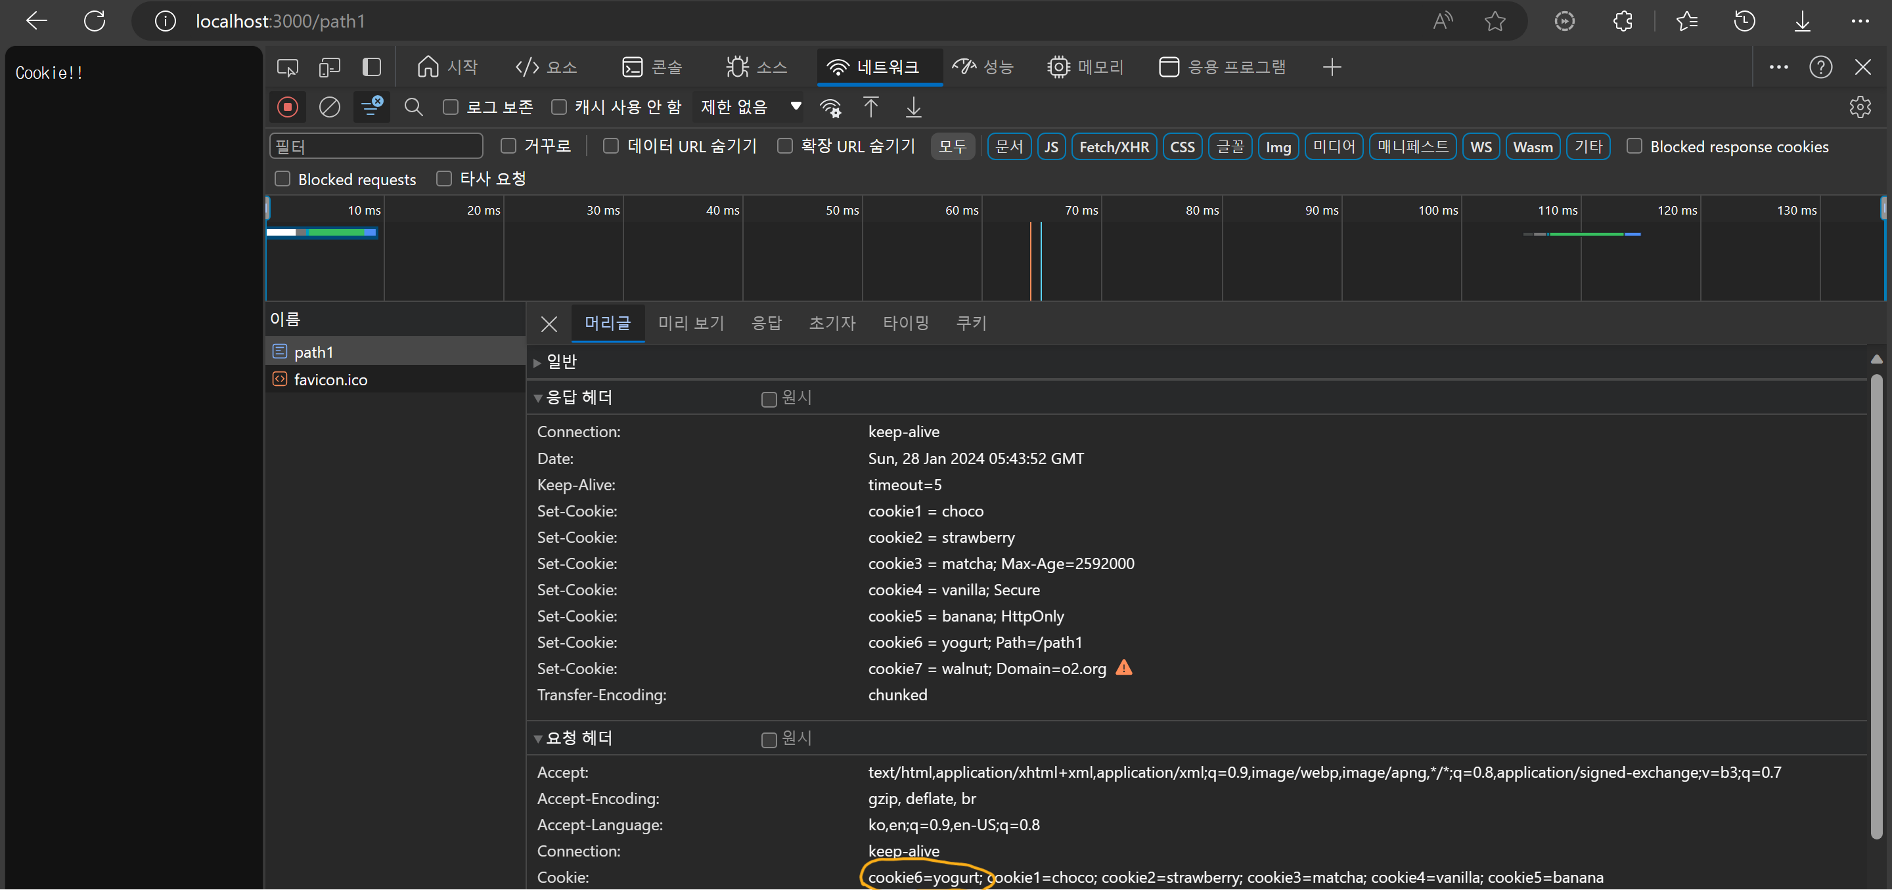
Task: Select the favicon.ico request
Action: click(x=330, y=379)
